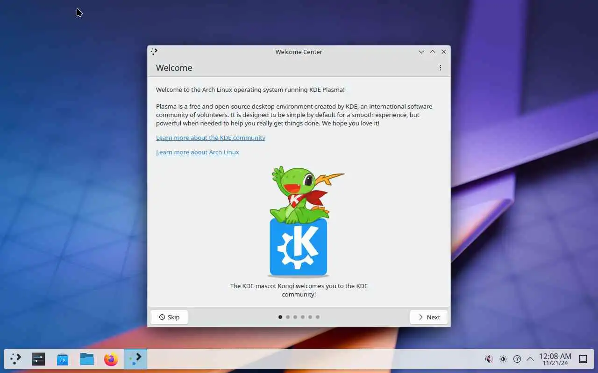Click the Konqi mascot caption text
Screen dimensions: 598x373
click(299, 290)
